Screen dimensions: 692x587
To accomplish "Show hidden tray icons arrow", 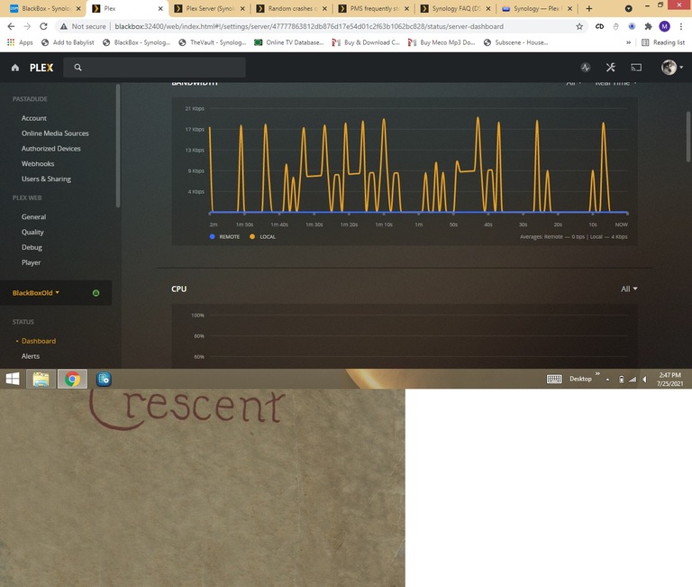I will tap(607, 380).
